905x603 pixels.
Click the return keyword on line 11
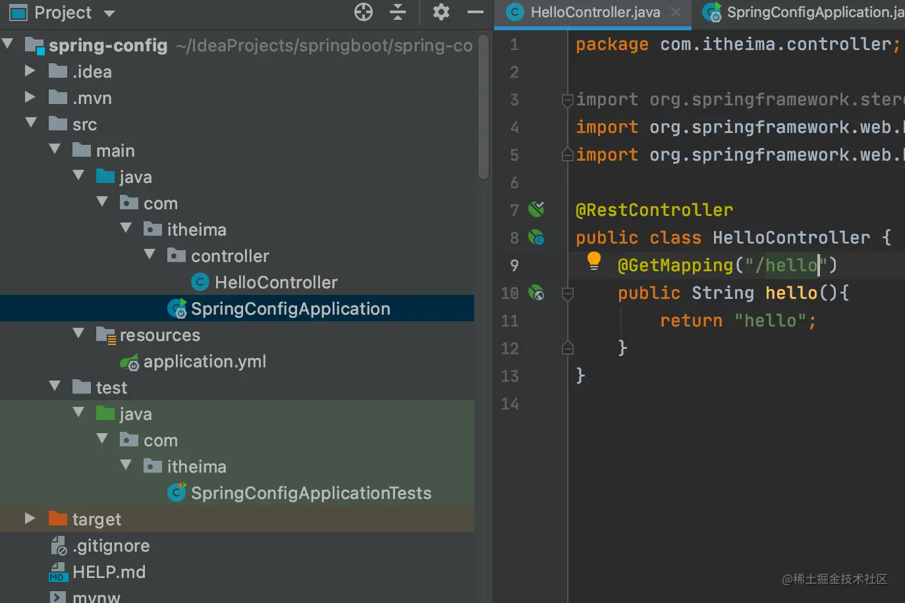tap(691, 321)
